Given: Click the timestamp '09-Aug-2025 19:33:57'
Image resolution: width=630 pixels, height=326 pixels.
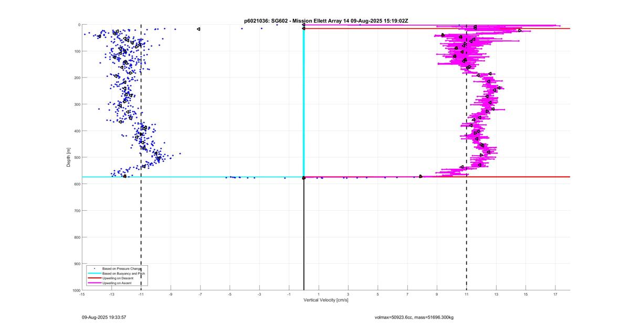Looking at the screenshot, I should coord(104,317).
